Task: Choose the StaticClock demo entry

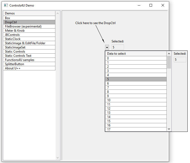Action: coord(29,39)
